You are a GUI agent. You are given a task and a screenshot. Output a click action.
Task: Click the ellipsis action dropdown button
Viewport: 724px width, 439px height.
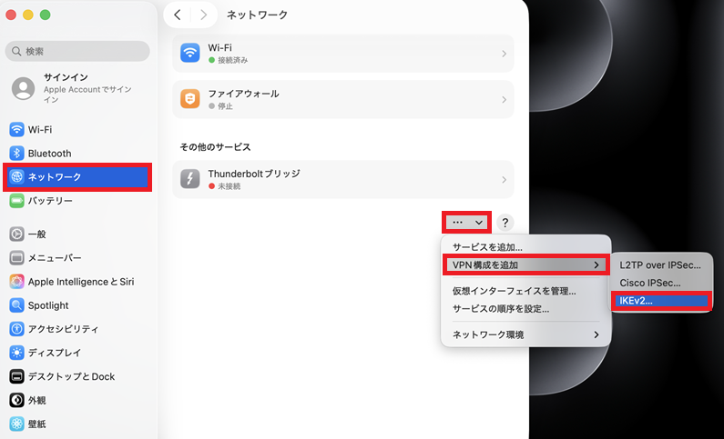467,222
